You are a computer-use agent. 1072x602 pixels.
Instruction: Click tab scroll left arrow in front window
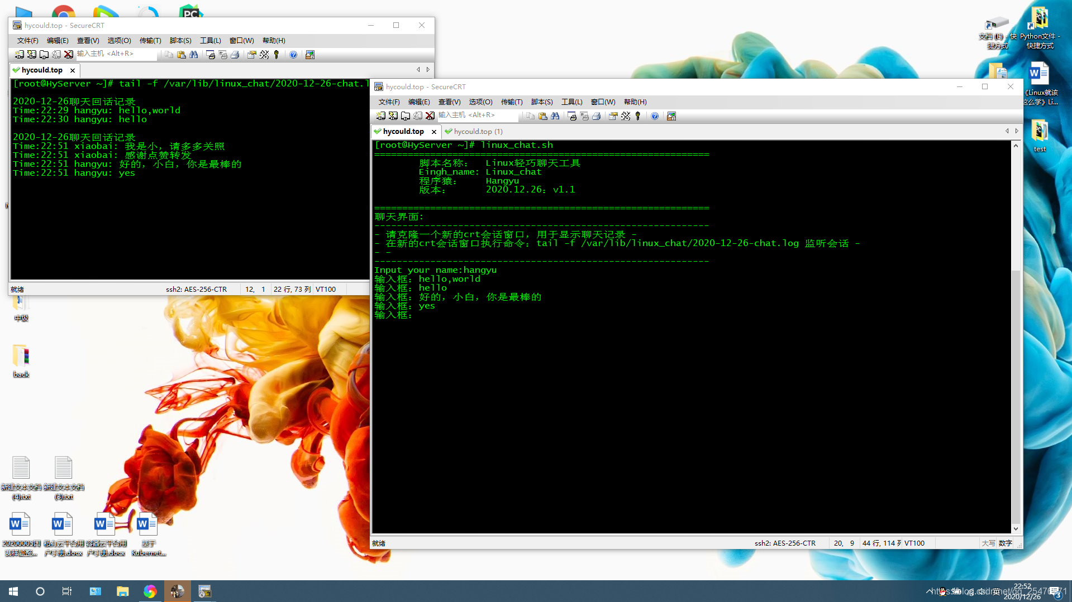[1007, 131]
